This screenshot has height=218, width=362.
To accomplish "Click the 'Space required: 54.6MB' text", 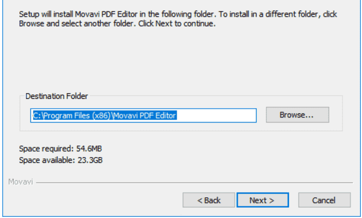I will click(x=60, y=148).
